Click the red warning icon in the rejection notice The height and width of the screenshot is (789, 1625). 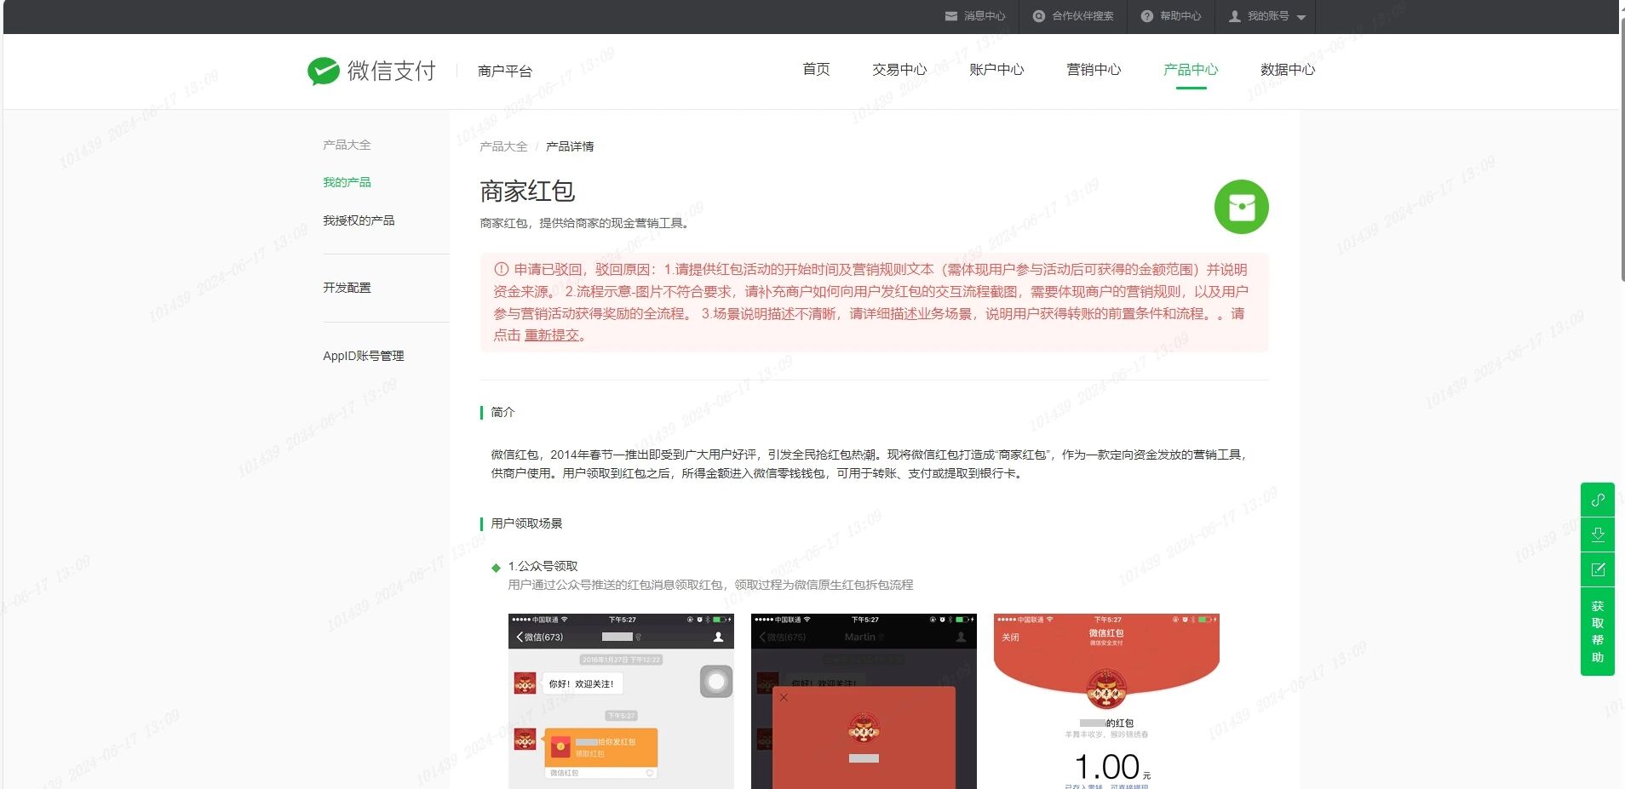501,269
